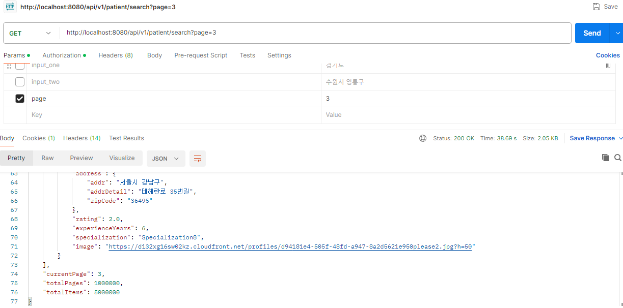Open the Authorization tab

pyautogui.click(x=64, y=55)
